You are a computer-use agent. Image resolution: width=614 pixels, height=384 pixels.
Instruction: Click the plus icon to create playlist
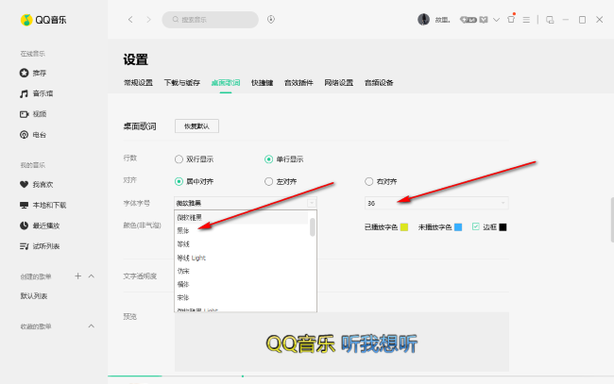point(78,276)
